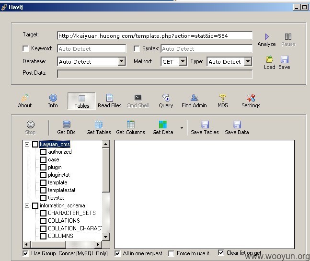Click the Keyword input field
This screenshot has width=310, height=261.
coord(92,48)
